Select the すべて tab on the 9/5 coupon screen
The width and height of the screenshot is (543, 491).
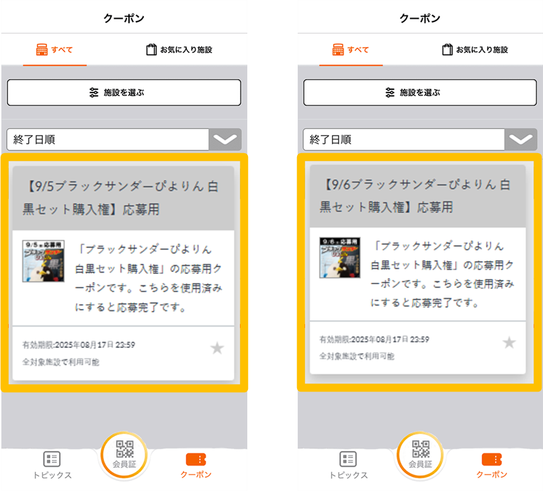click(54, 50)
